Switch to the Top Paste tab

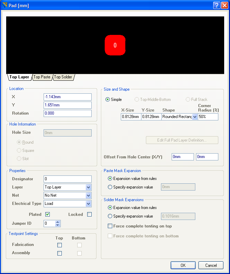pos(42,77)
